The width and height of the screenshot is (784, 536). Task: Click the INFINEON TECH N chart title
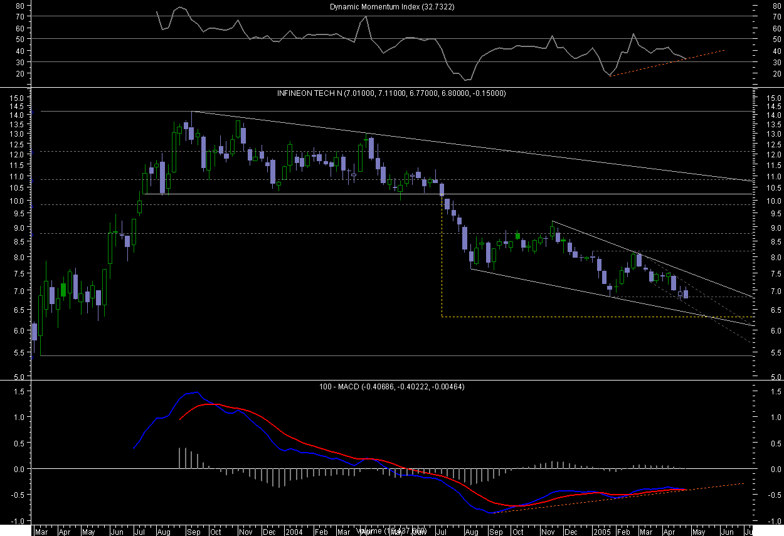[x=391, y=93]
